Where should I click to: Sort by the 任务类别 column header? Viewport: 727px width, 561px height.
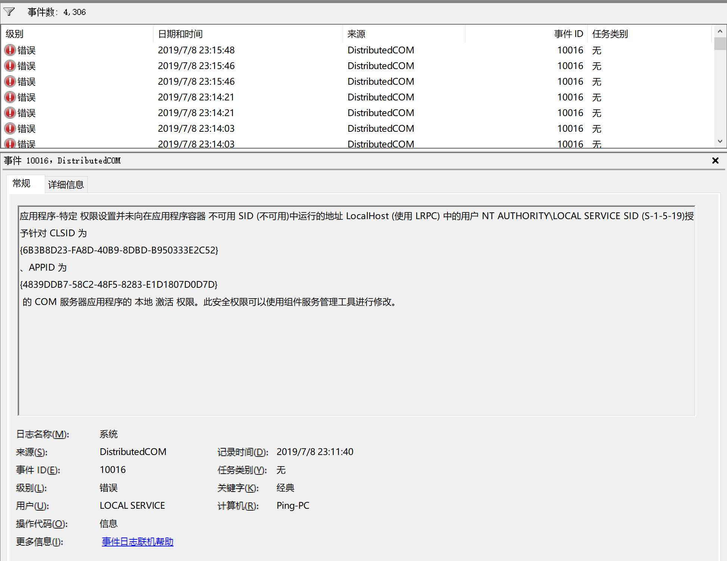[x=649, y=34]
